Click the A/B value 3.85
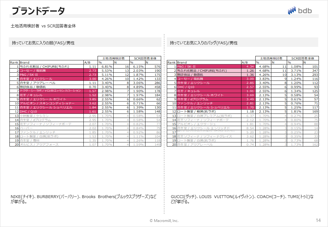Screen dimensions: 328x227 (91, 99)
